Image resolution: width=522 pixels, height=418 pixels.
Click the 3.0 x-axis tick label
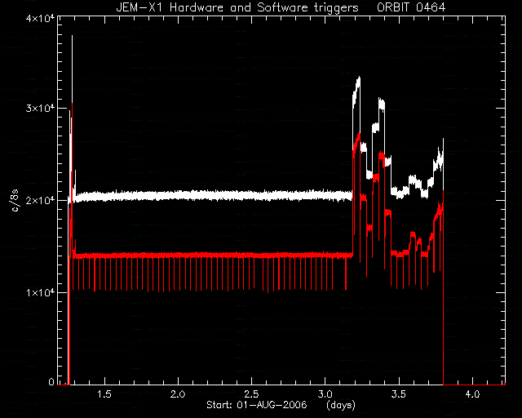click(x=325, y=394)
